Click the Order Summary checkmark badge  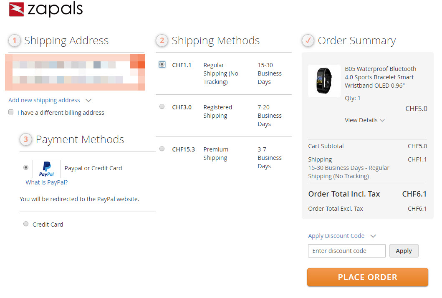308,40
